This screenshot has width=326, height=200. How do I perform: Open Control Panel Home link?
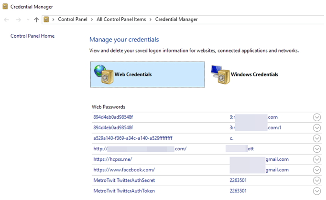point(33,36)
